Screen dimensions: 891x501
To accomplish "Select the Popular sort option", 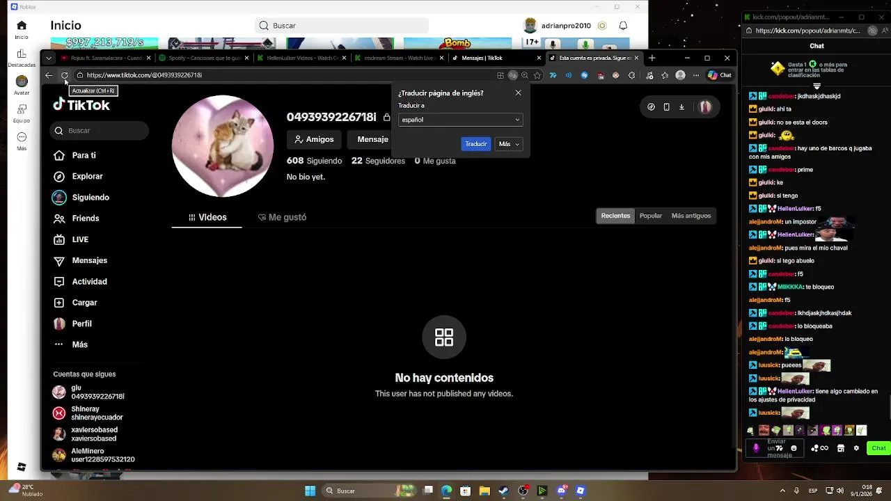I will [651, 216].
